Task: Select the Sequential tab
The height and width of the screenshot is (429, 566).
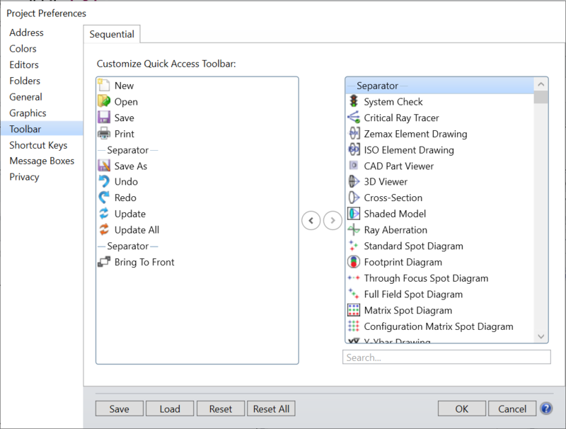Action: (x=112, y=34)
